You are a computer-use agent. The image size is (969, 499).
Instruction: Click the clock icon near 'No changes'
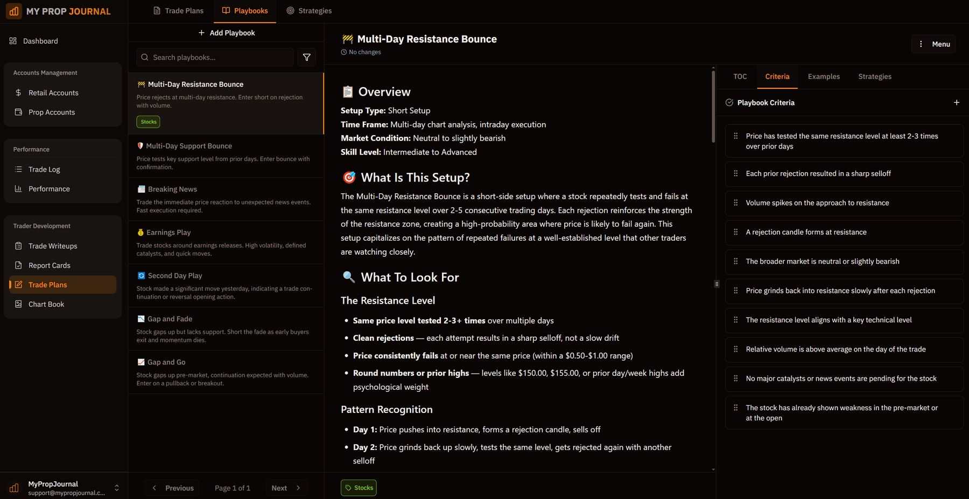343,52
